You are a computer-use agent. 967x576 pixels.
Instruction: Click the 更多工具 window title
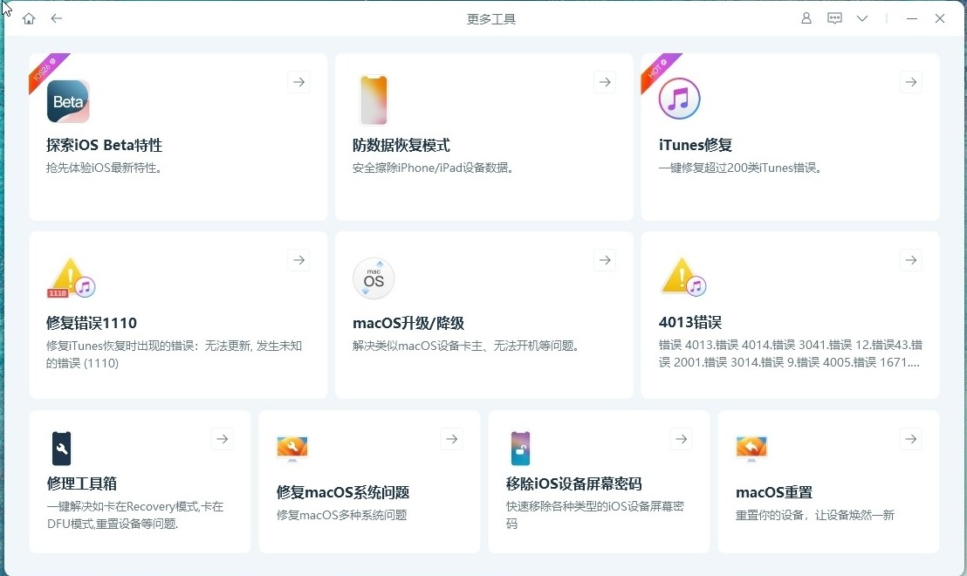pos(490,19)
